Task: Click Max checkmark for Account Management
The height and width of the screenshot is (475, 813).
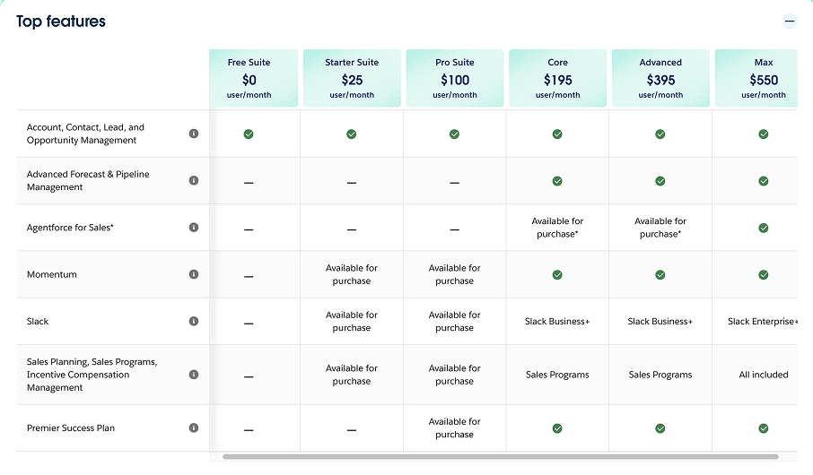Action: click(x=764, y=134)
